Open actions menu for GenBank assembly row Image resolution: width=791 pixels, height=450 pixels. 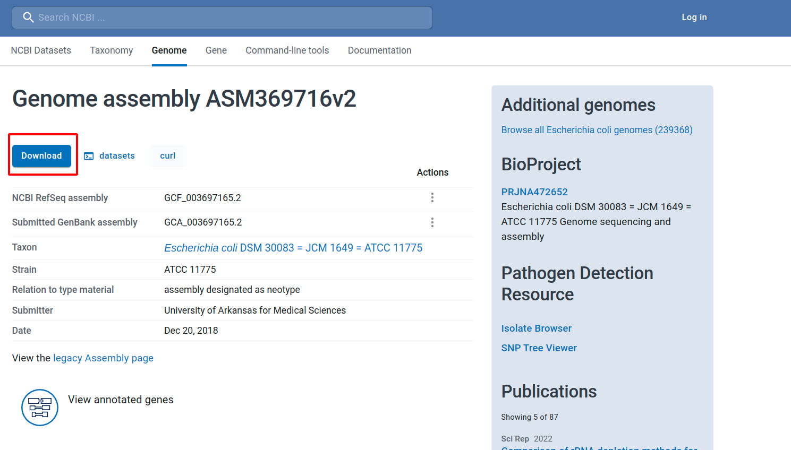tap(432, 222)
